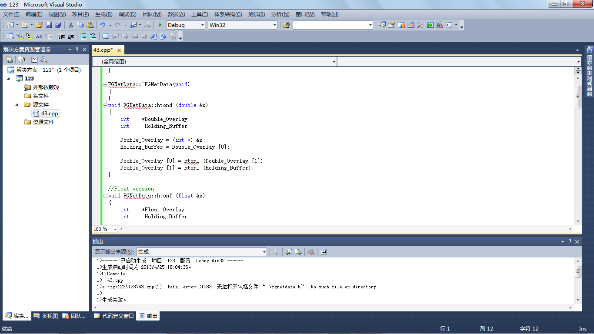
Task: Clear all output with red X icon
Action: point(311,252)
